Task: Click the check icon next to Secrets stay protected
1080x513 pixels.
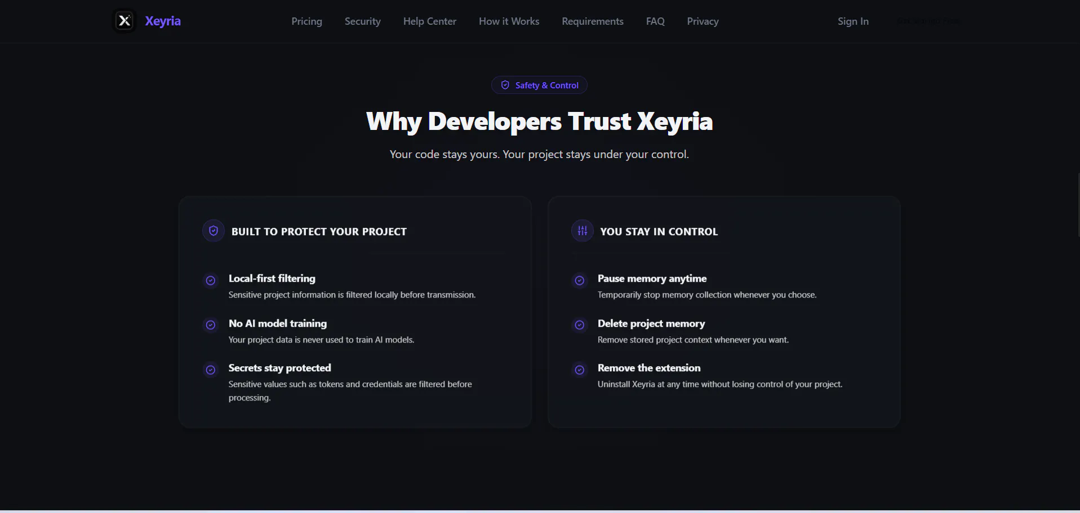Action: tap(211, 370)
